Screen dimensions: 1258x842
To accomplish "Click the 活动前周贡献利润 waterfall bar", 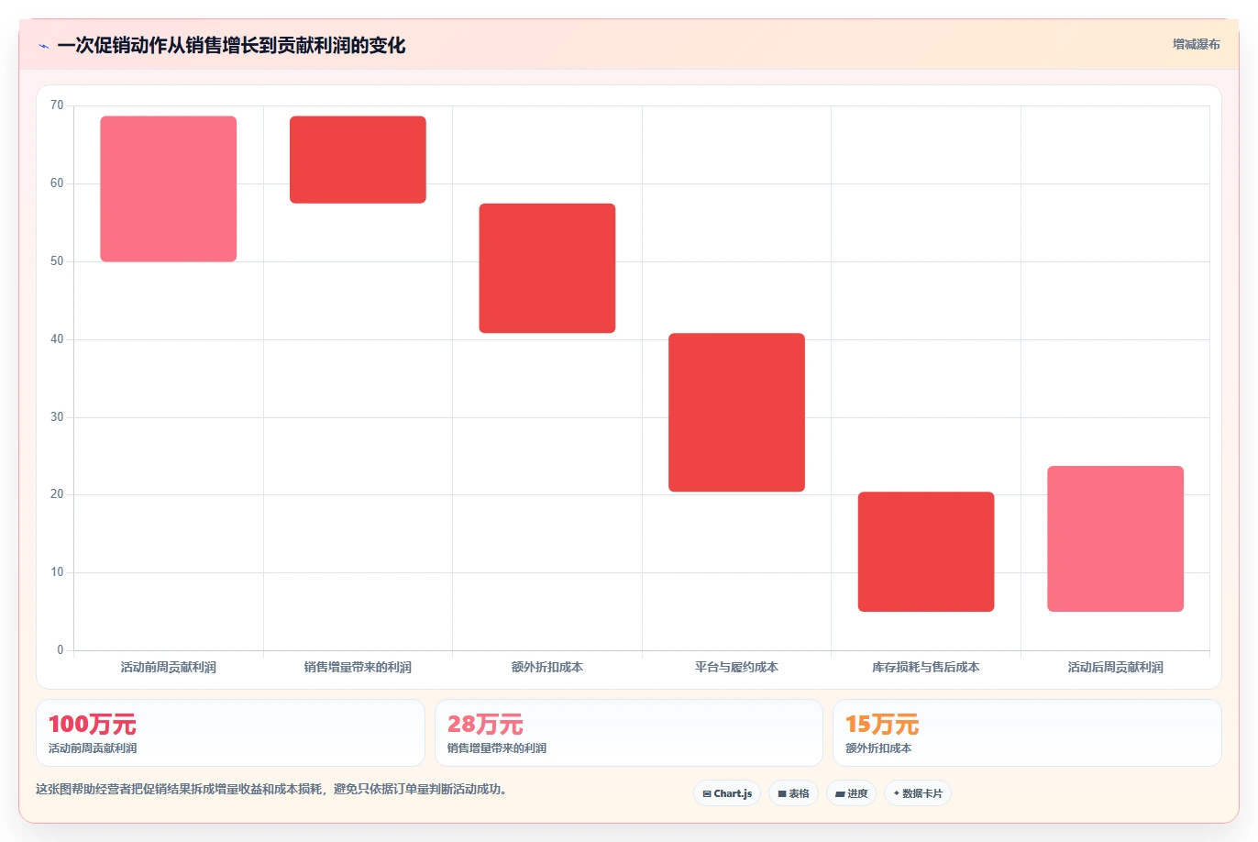I will pos(169,189).
